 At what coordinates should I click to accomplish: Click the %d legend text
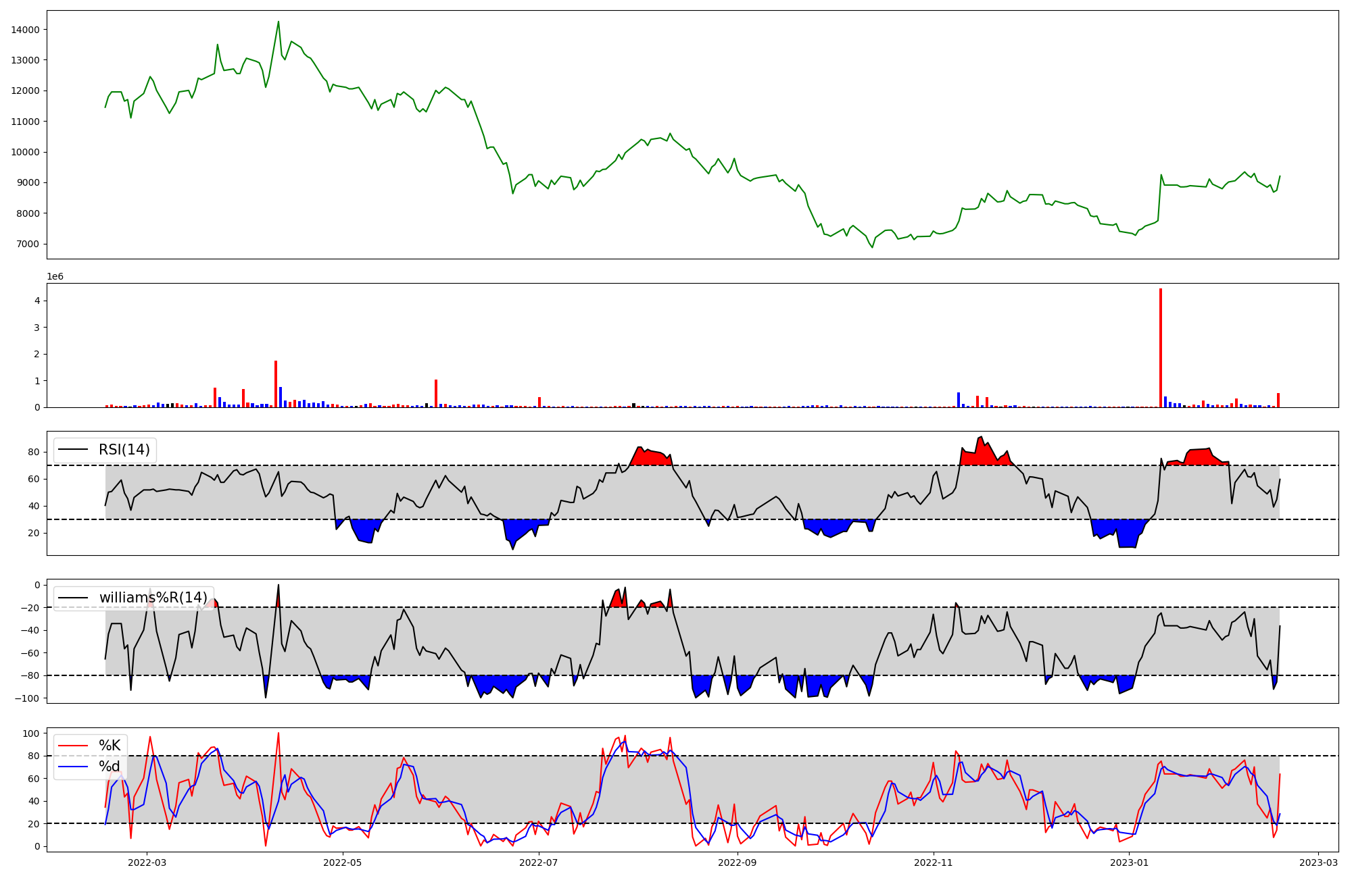(110, 767)
